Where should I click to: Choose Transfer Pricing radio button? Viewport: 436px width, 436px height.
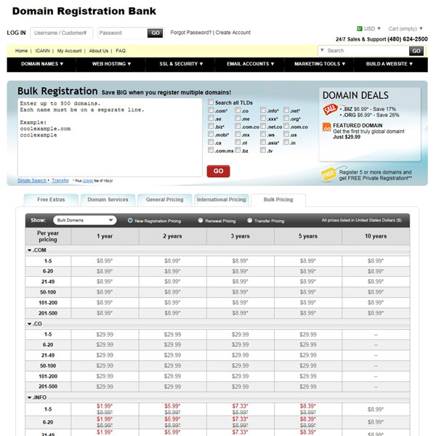tap(249, 220)
